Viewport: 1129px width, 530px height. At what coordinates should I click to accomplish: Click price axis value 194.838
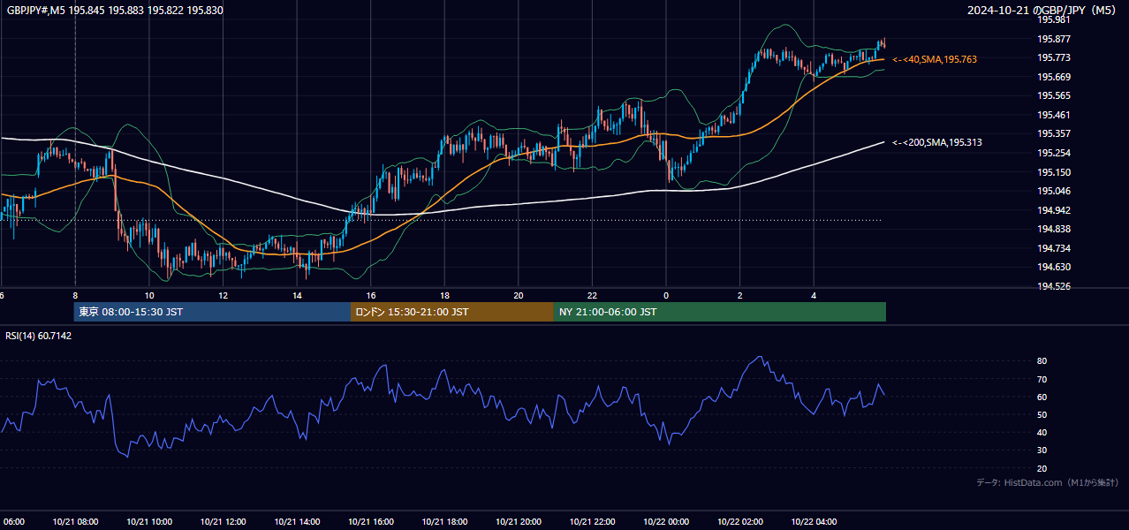(x=1055, y=229)
